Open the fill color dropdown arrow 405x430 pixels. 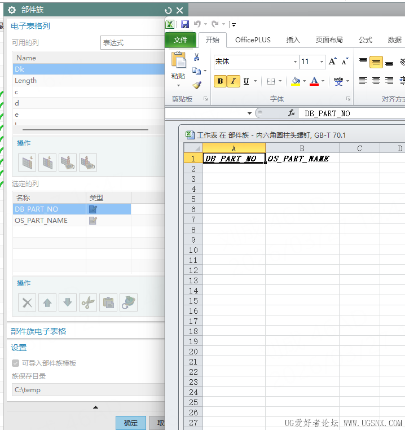(304, 81)
